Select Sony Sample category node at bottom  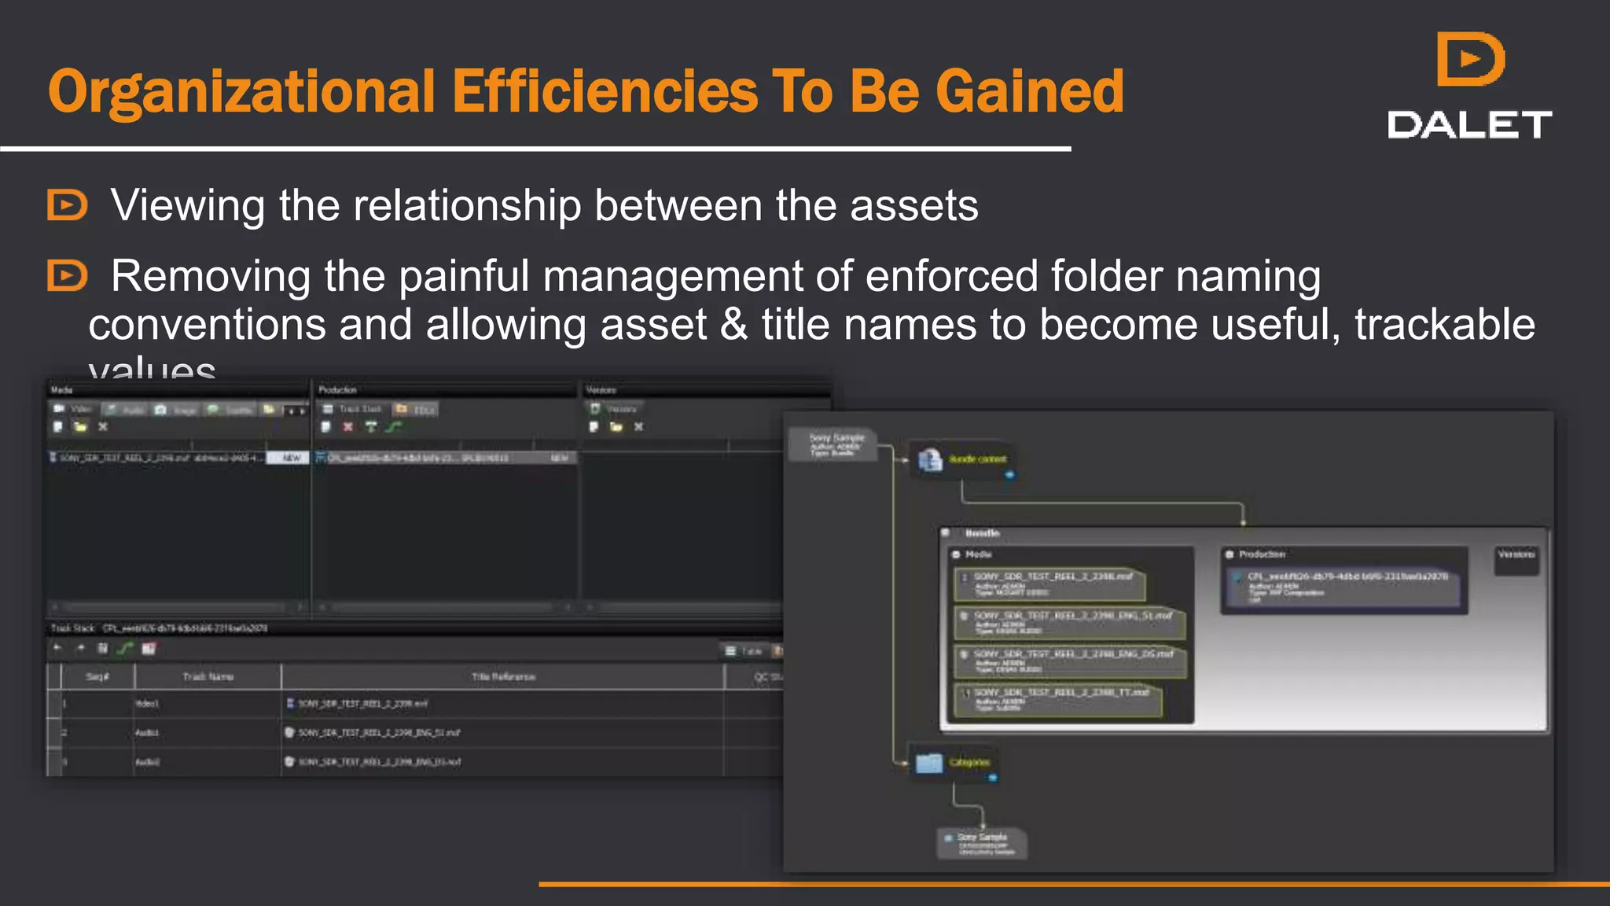coord(983,844)
